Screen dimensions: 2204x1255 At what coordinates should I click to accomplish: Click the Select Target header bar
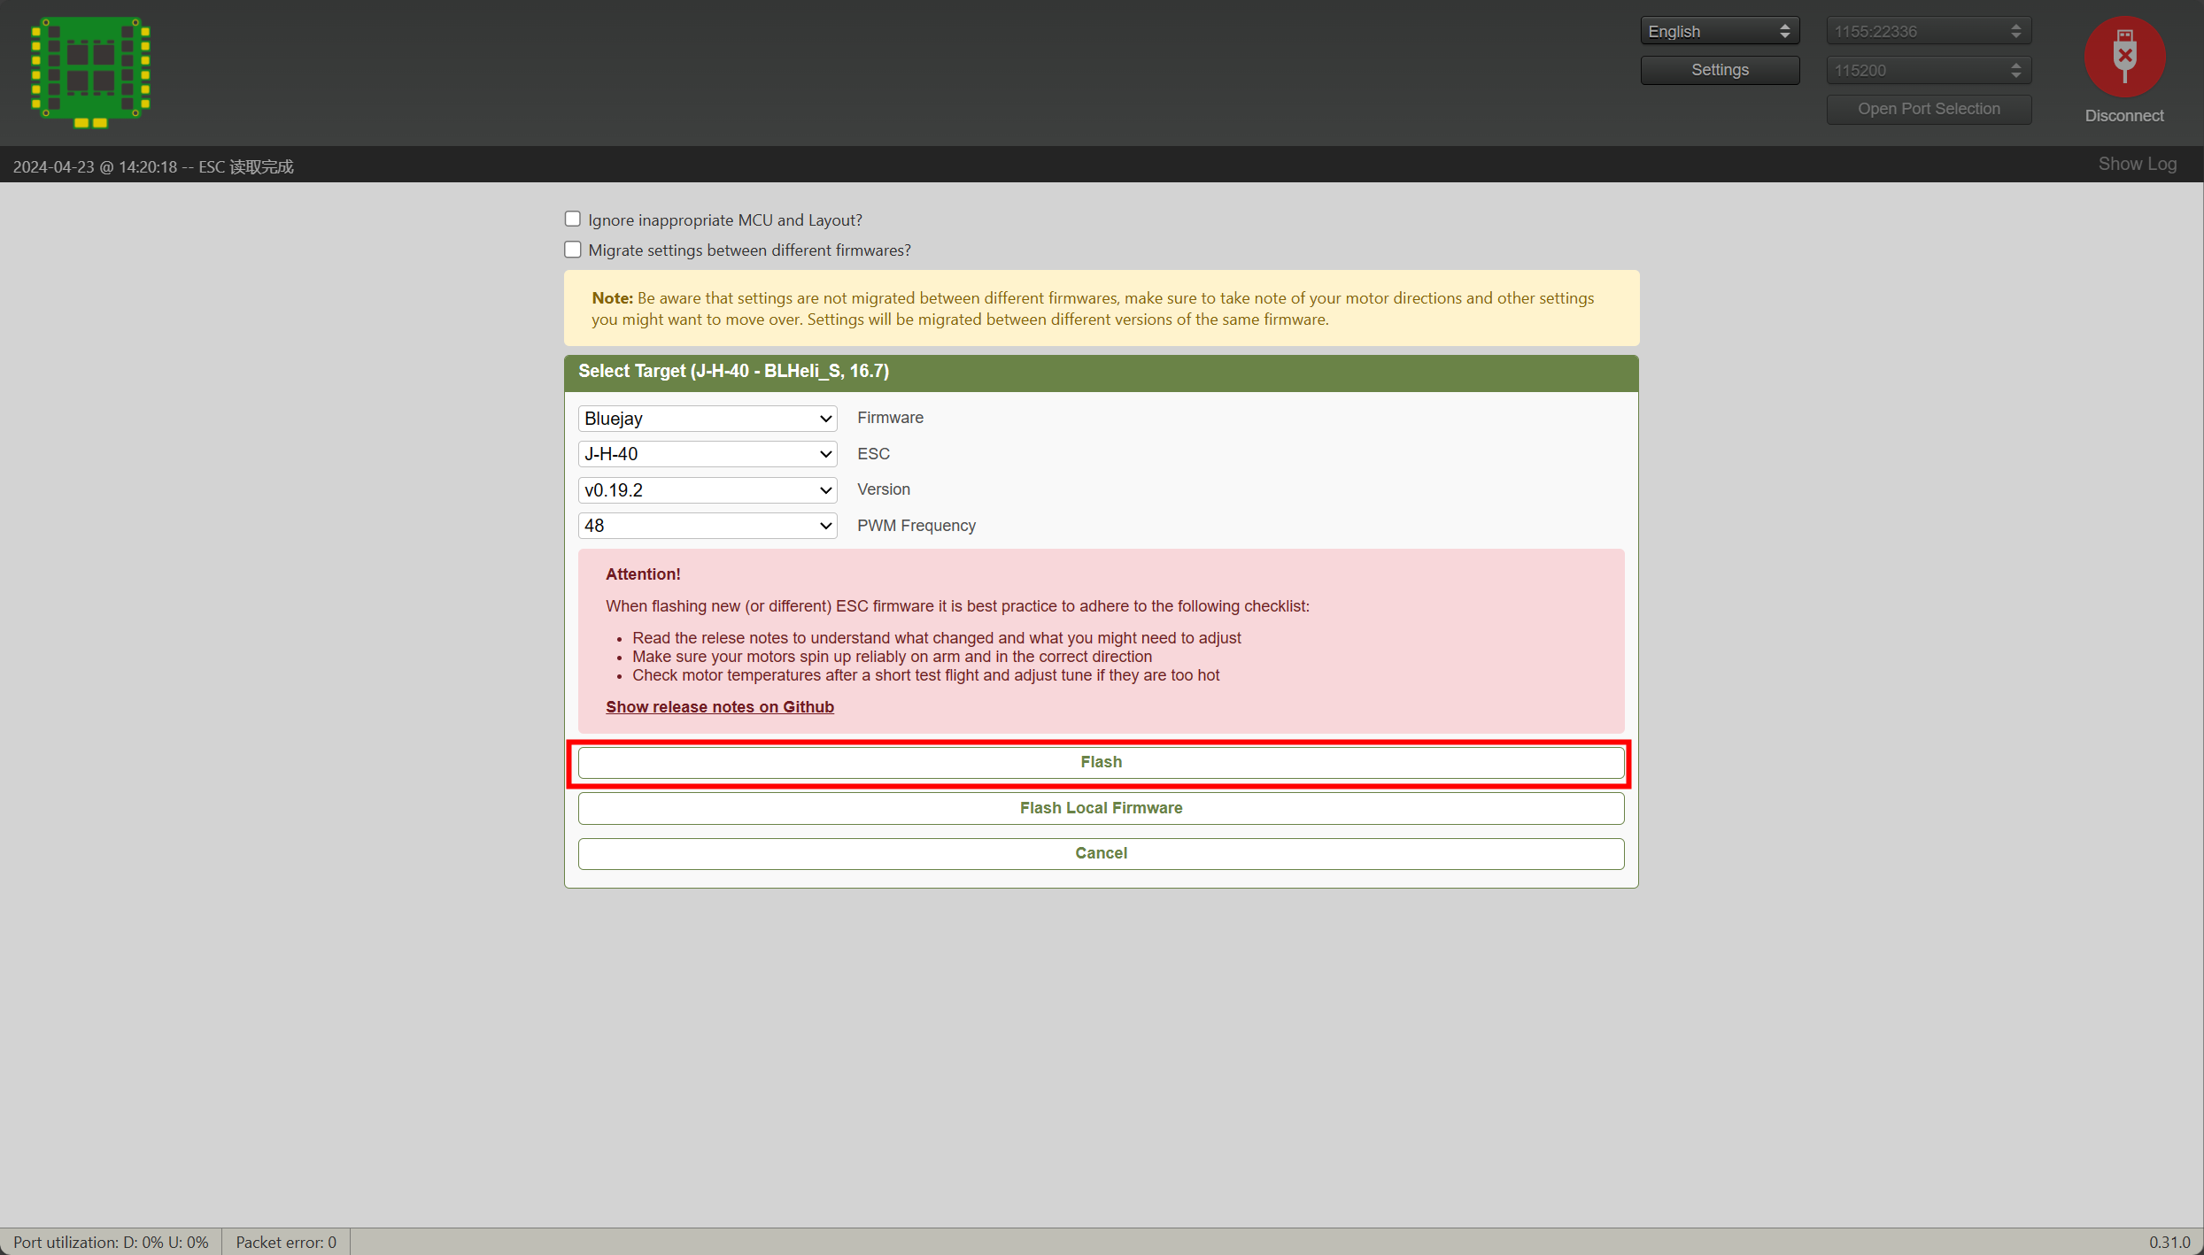coord(1101,372)
